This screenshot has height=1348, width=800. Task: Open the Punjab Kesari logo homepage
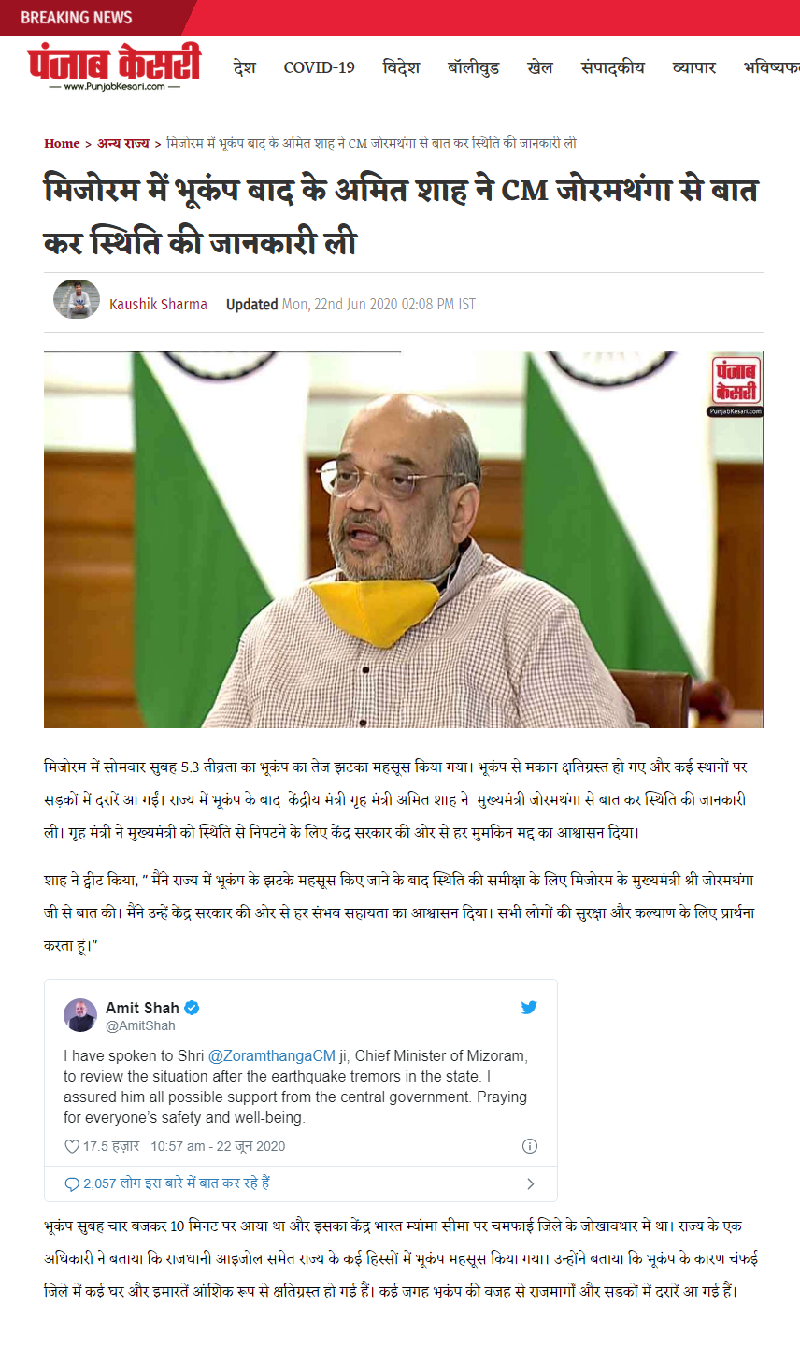114,67
